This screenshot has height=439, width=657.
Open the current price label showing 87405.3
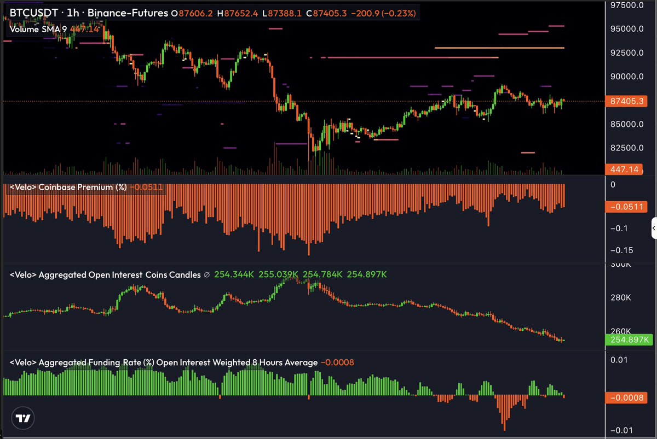point(626,101)
